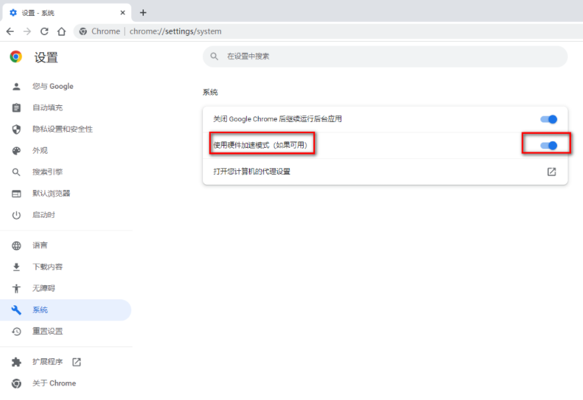Close the 设置 - 系统 tab
This screenshot has height=400, width=583.
(x=123, y=13)
